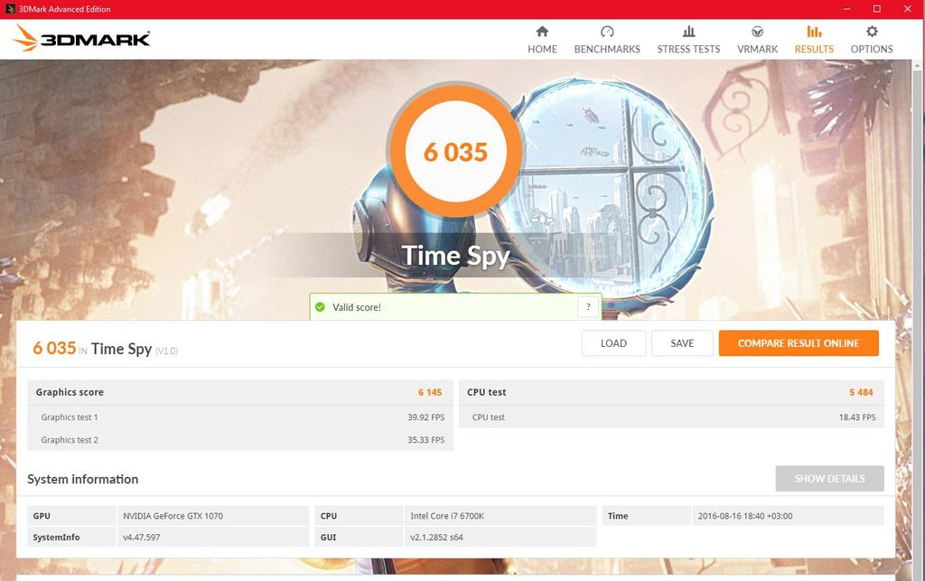Select the SystemInfo version v4.47.597
The height and width of the screenshot is (581, 925).
[x=142, y=538]
